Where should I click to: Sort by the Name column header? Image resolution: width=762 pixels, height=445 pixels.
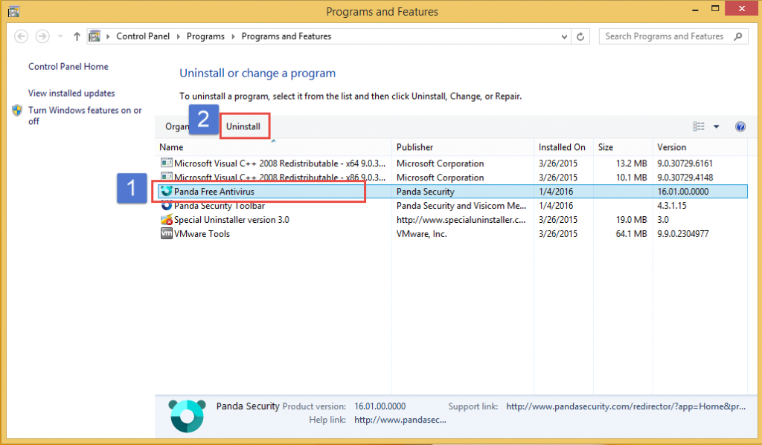click(273, 147)
